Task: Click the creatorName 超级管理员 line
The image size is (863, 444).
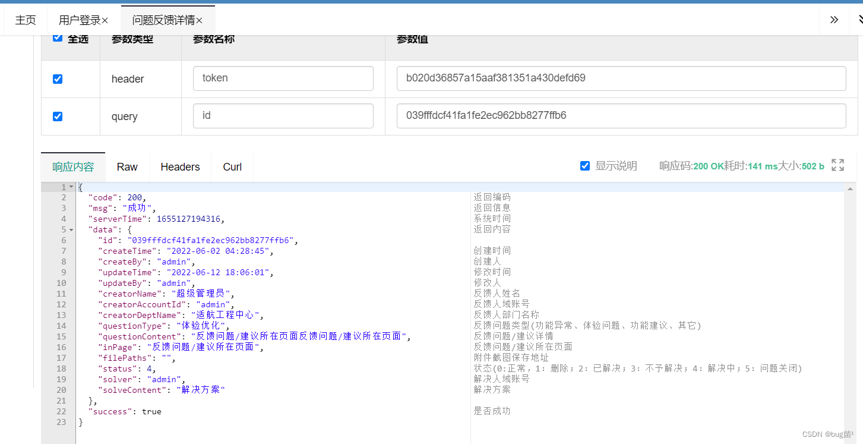Action: click(166, 294)
